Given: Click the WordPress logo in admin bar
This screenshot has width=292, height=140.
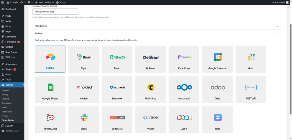Looking at the screenshot, I should click(3, 2).
